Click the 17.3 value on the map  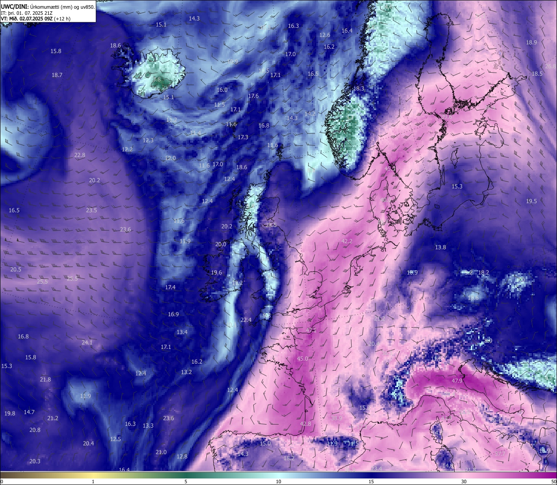coord(243,137)
